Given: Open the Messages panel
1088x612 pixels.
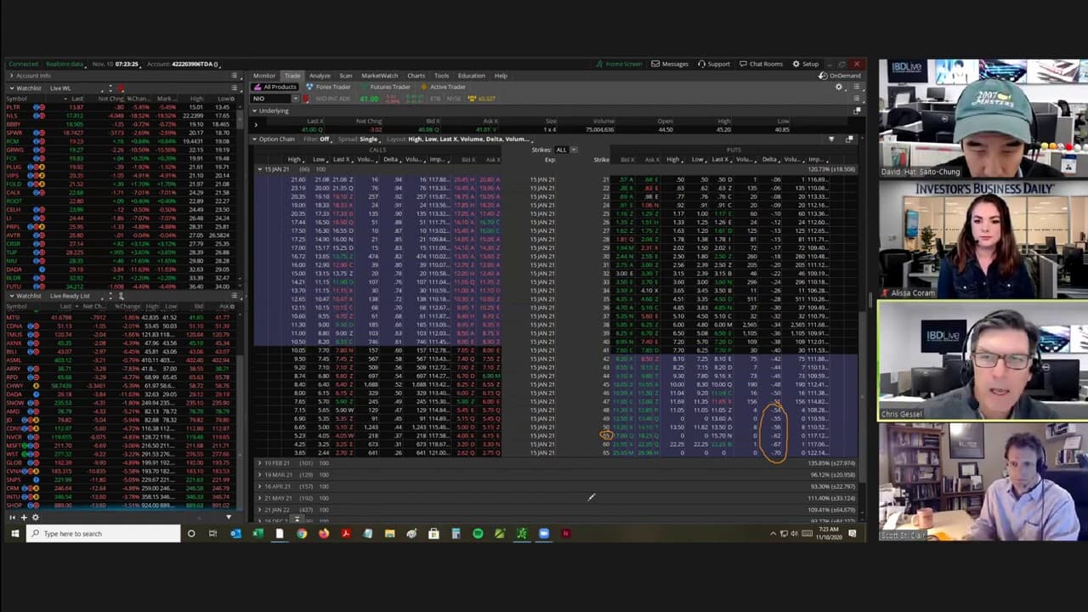Looking at the screenshot, I should click(670, 64).
